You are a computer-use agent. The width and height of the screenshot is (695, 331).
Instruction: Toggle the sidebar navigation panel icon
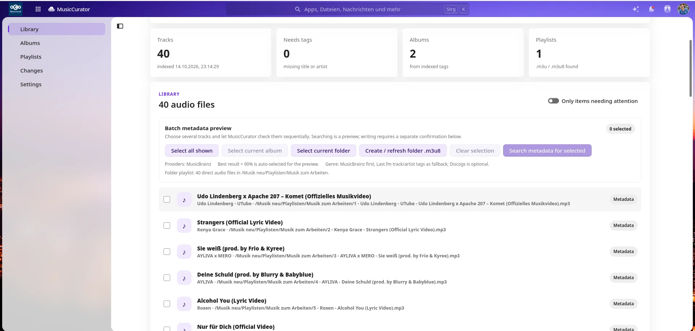[120, 26]
